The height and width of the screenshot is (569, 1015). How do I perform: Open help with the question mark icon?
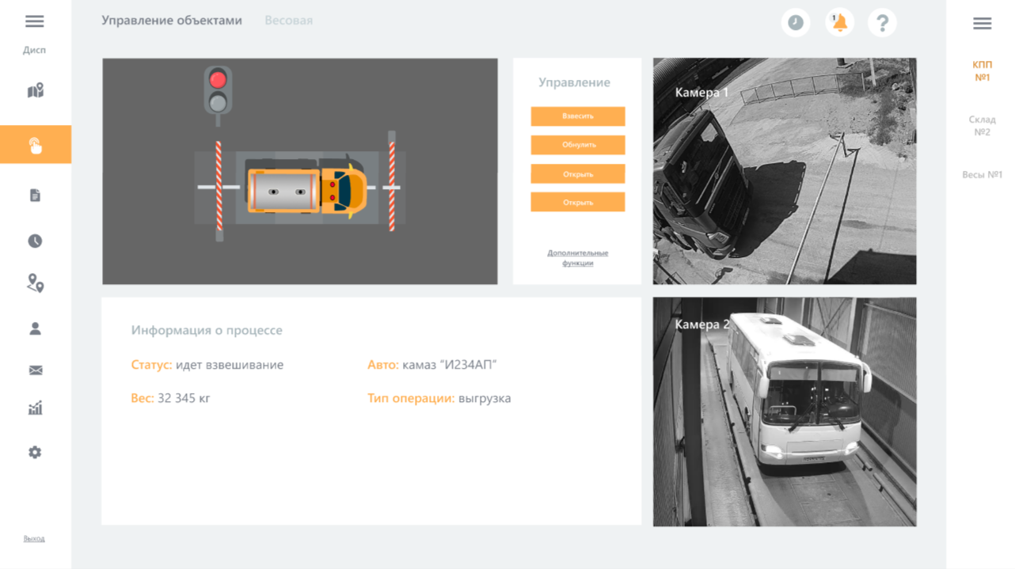[x=882, y=23]
